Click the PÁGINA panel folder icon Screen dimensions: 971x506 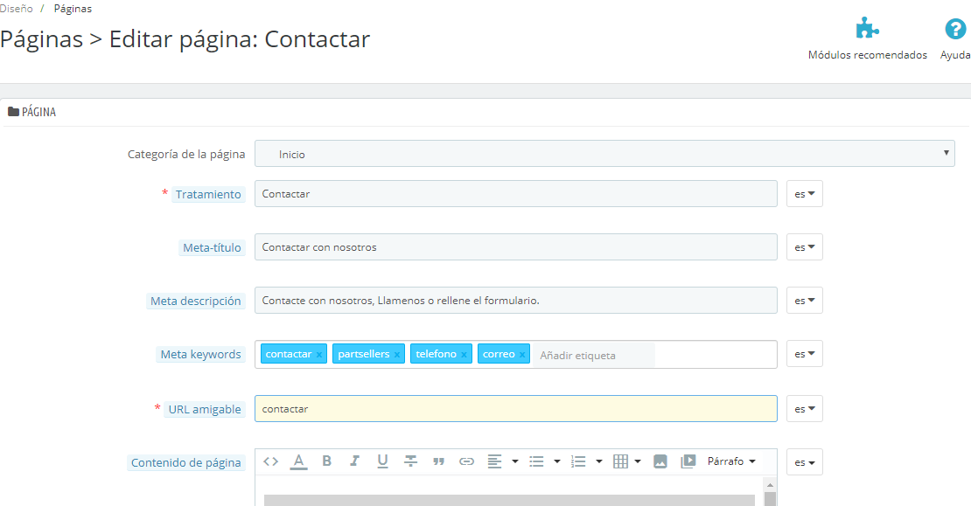click(x=13, y=112)
